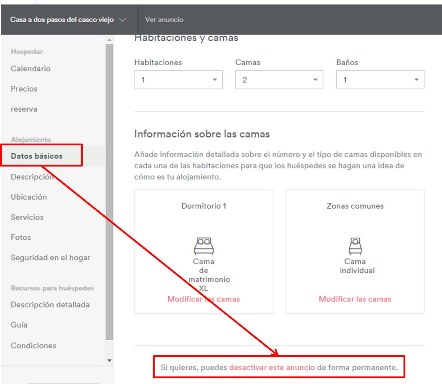The height and width of the screenshot is (384, 442).
Task: Click the sidebar scrollbar down arrow
Action: [x=110, y=360]
